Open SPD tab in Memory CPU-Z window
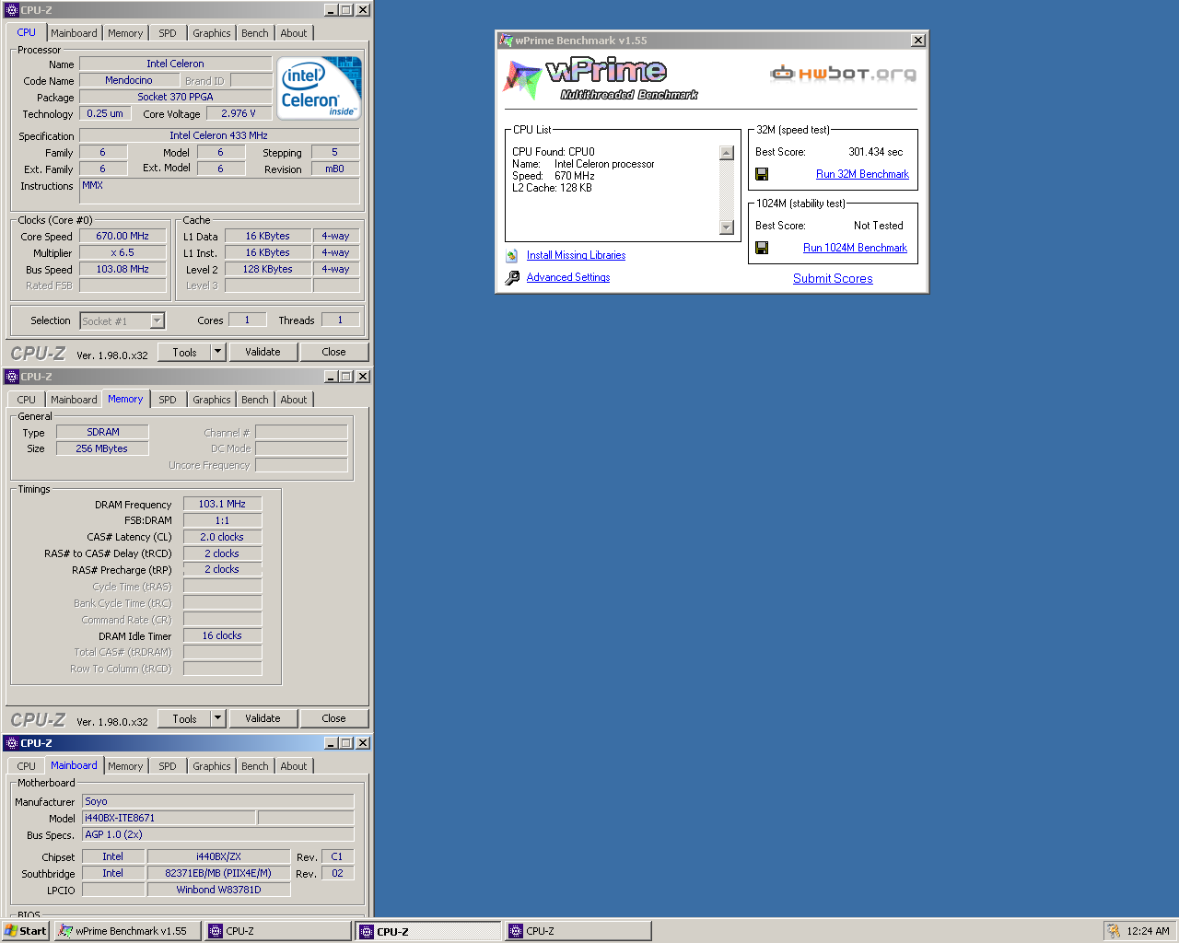The height and width of the screenshot is (943, 1179). pyautogui.click(x=167, y=400)
